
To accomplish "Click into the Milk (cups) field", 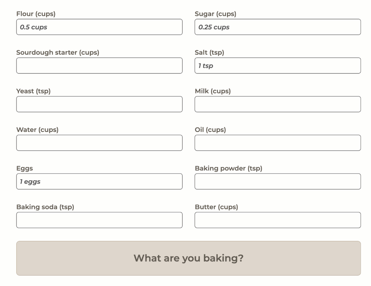I will point(278,104).
